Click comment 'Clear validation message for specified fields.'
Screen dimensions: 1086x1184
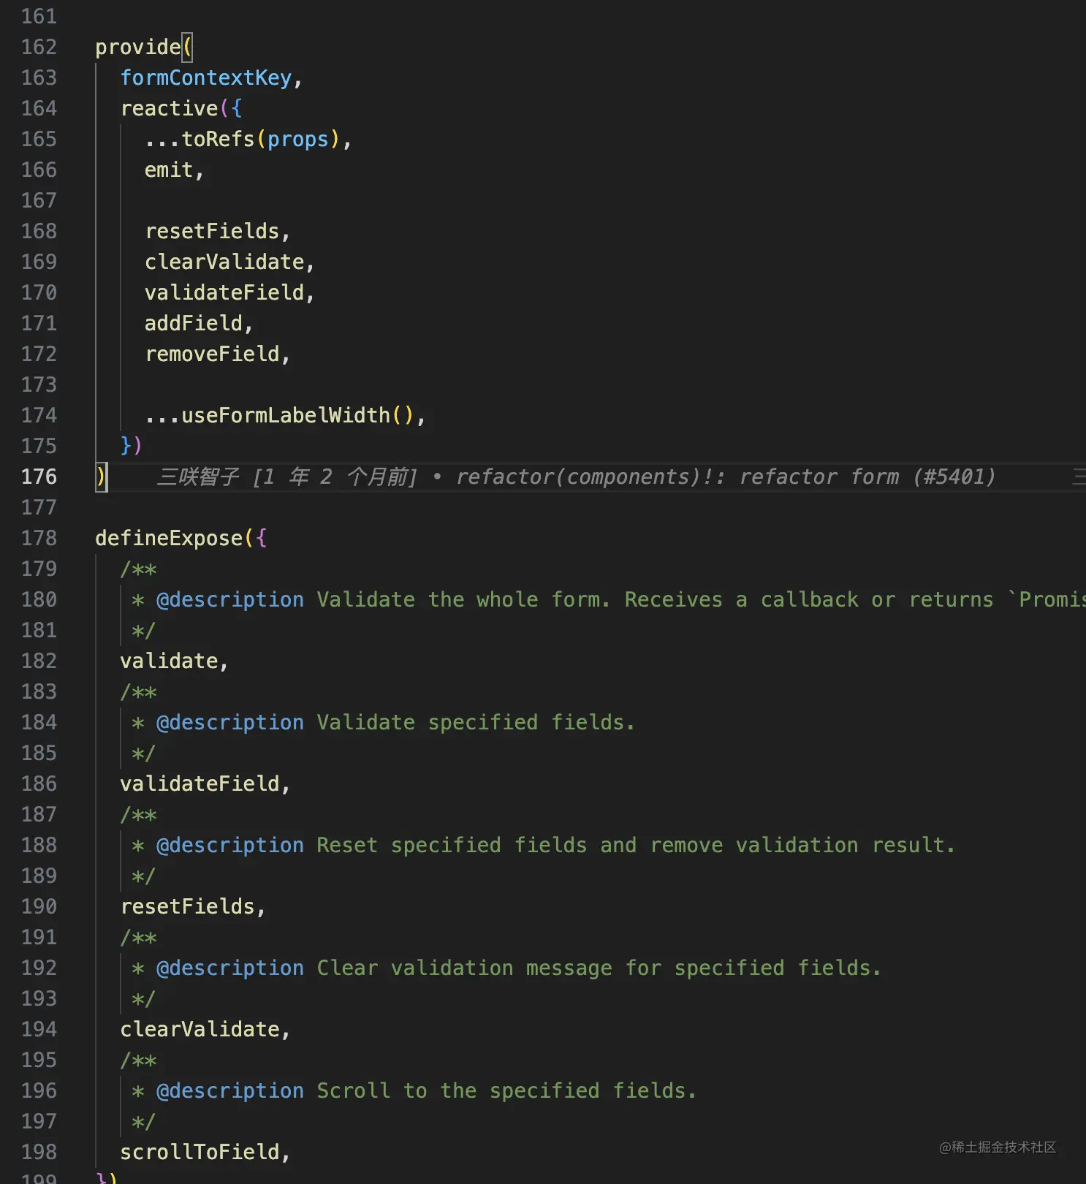(599, 968)
